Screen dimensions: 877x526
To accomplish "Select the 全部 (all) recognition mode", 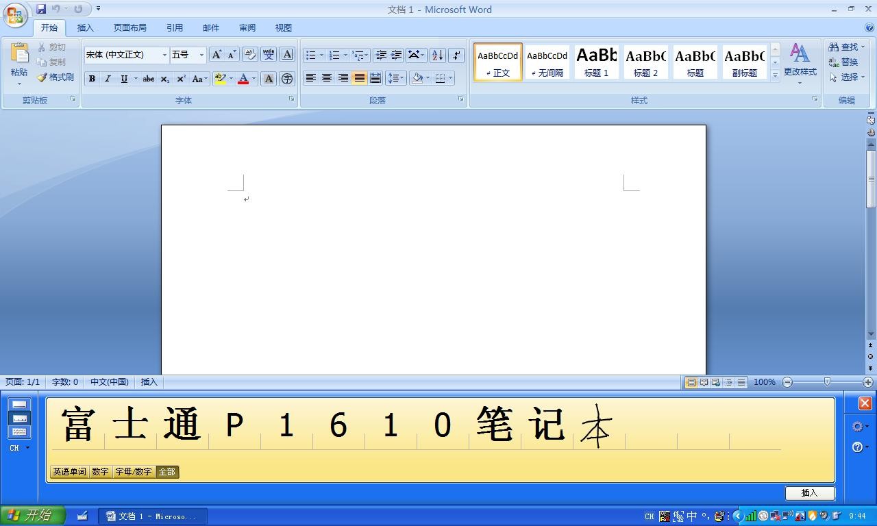I will click(167, 472).
